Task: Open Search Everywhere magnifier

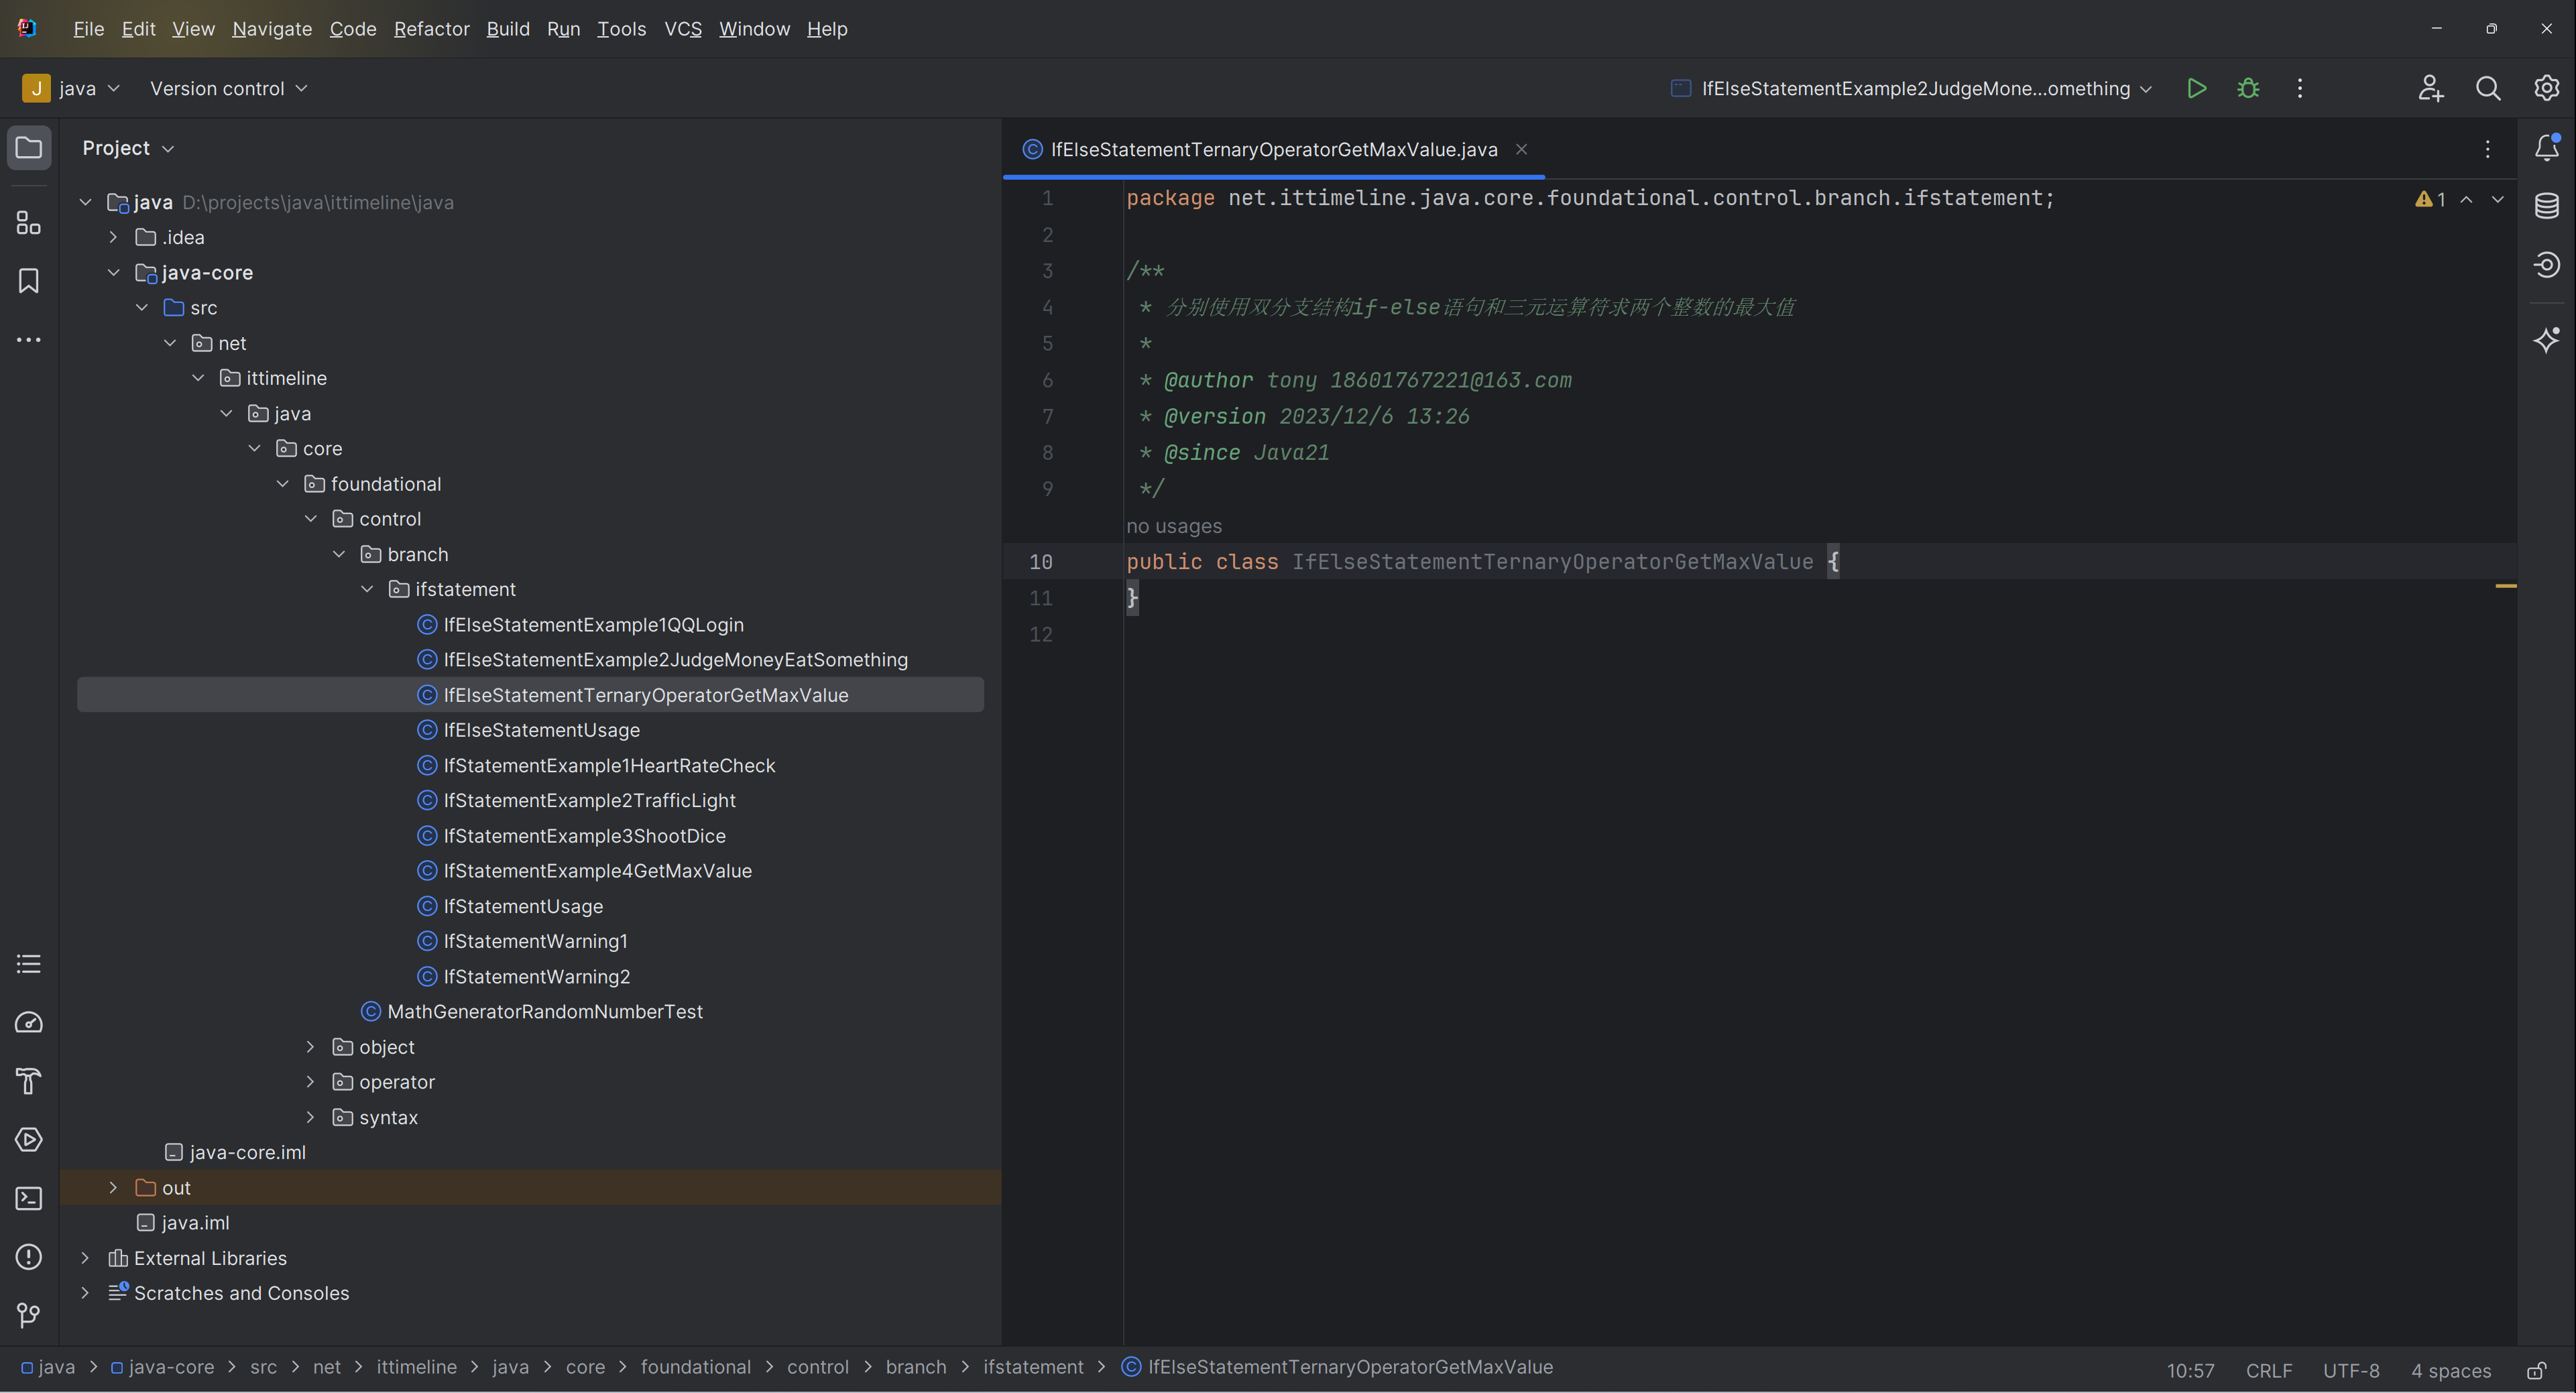Action: tap(2488, 89)
